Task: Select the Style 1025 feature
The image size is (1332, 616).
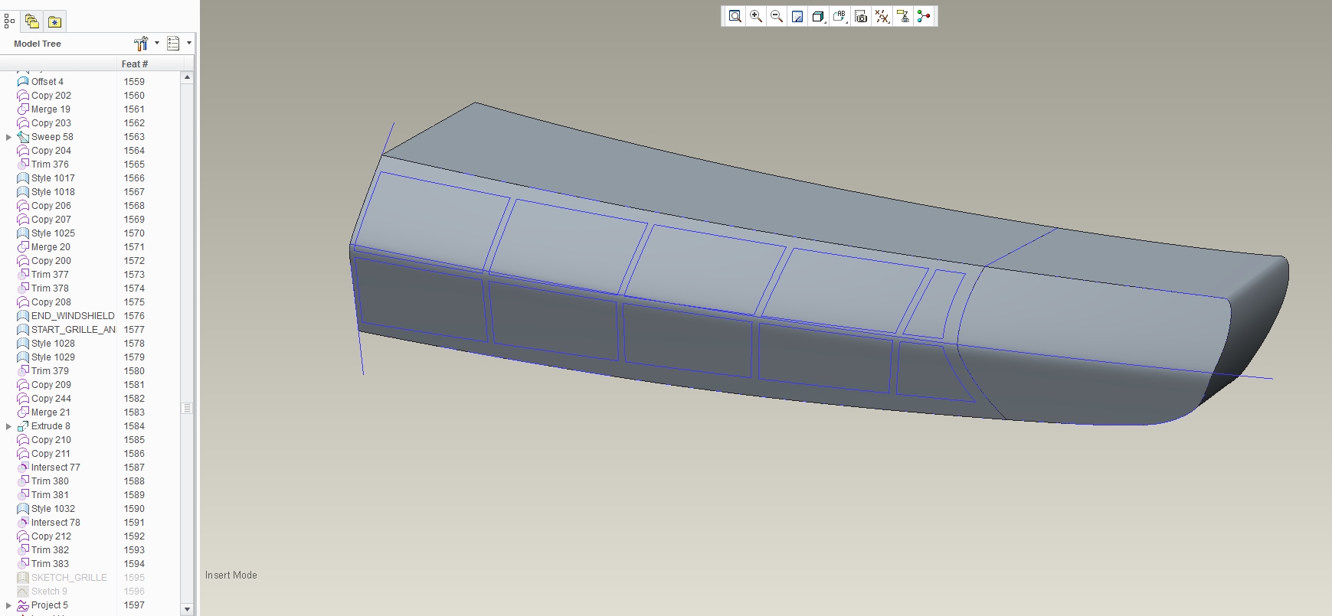Action: 53,233
